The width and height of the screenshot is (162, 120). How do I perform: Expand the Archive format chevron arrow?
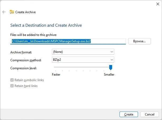112,52
